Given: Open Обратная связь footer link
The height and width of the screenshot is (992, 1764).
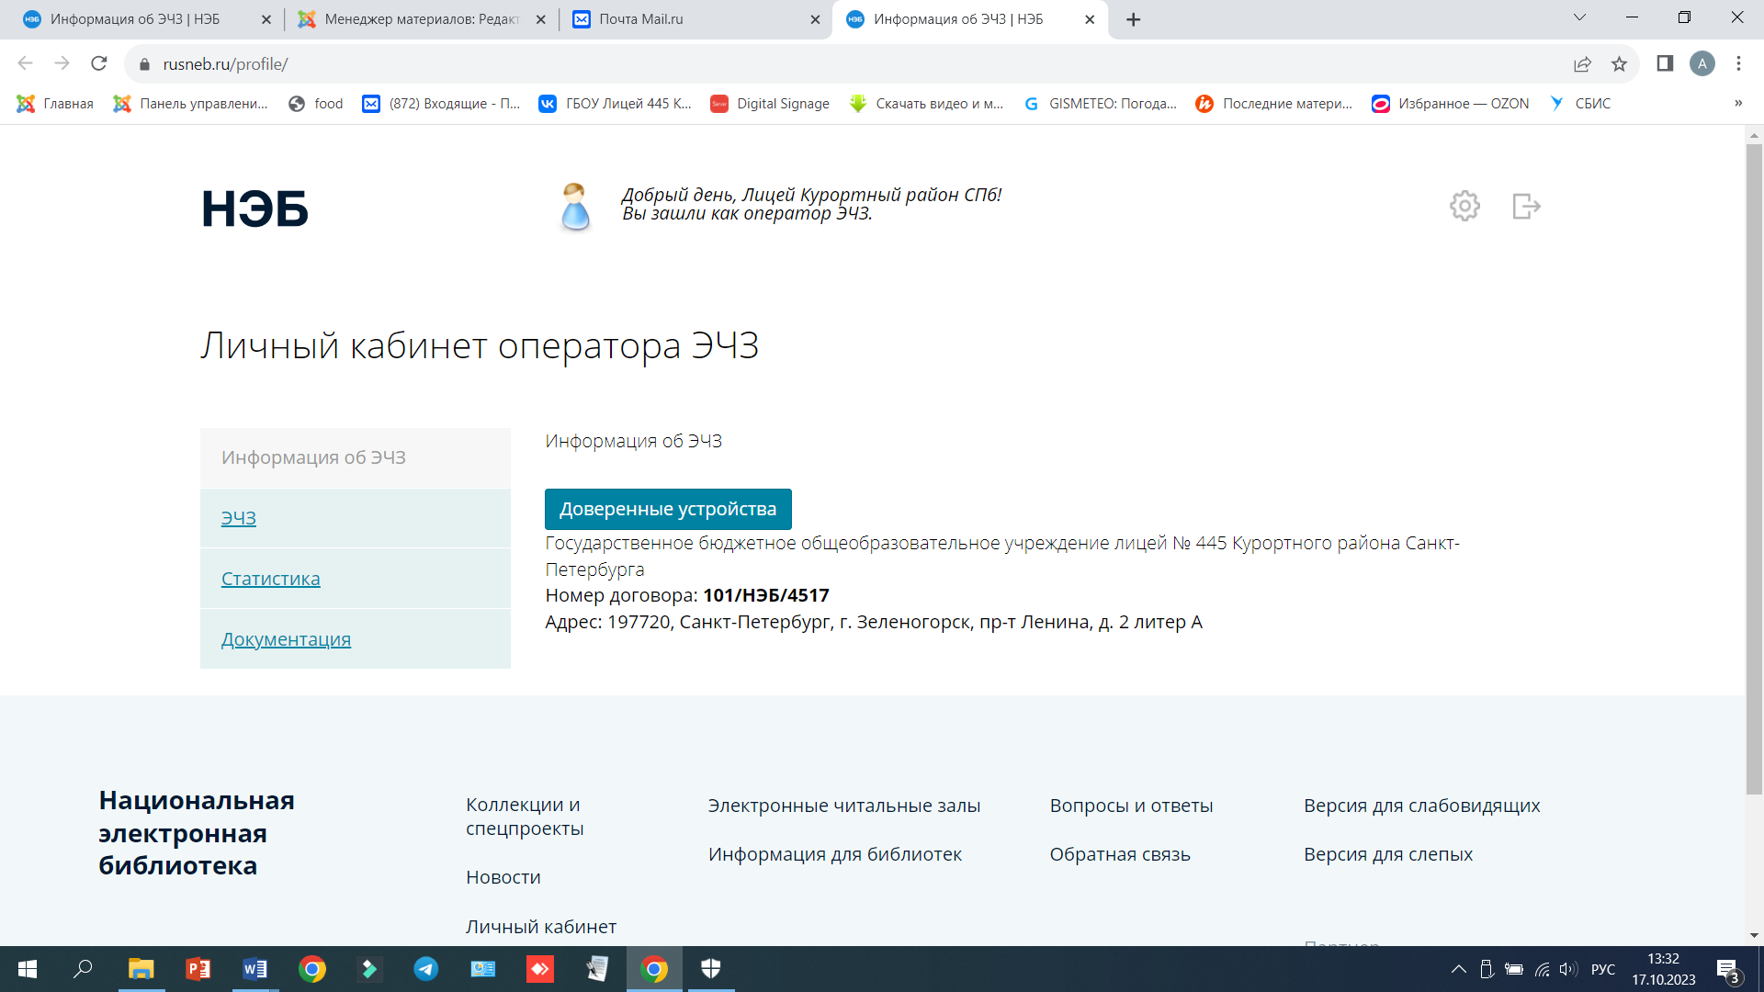Looking at the screenshot, I should point(1120,854).
